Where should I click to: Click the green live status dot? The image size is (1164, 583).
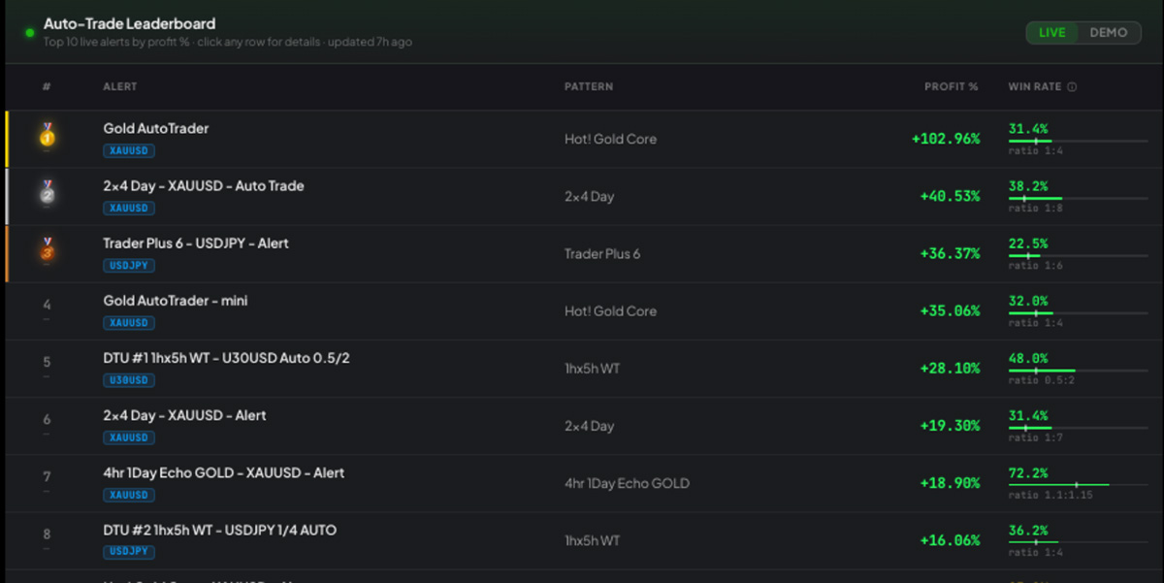(x=30, y=32)
